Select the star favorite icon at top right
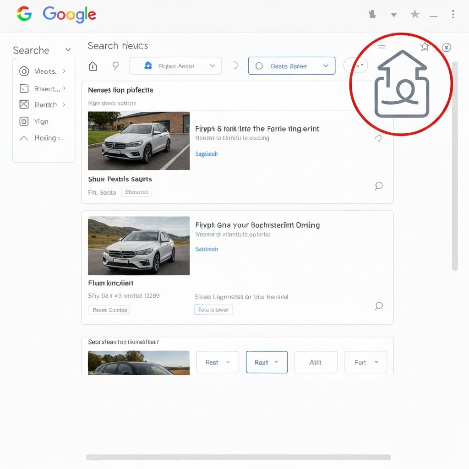469x469 pixels. (414, 13)
